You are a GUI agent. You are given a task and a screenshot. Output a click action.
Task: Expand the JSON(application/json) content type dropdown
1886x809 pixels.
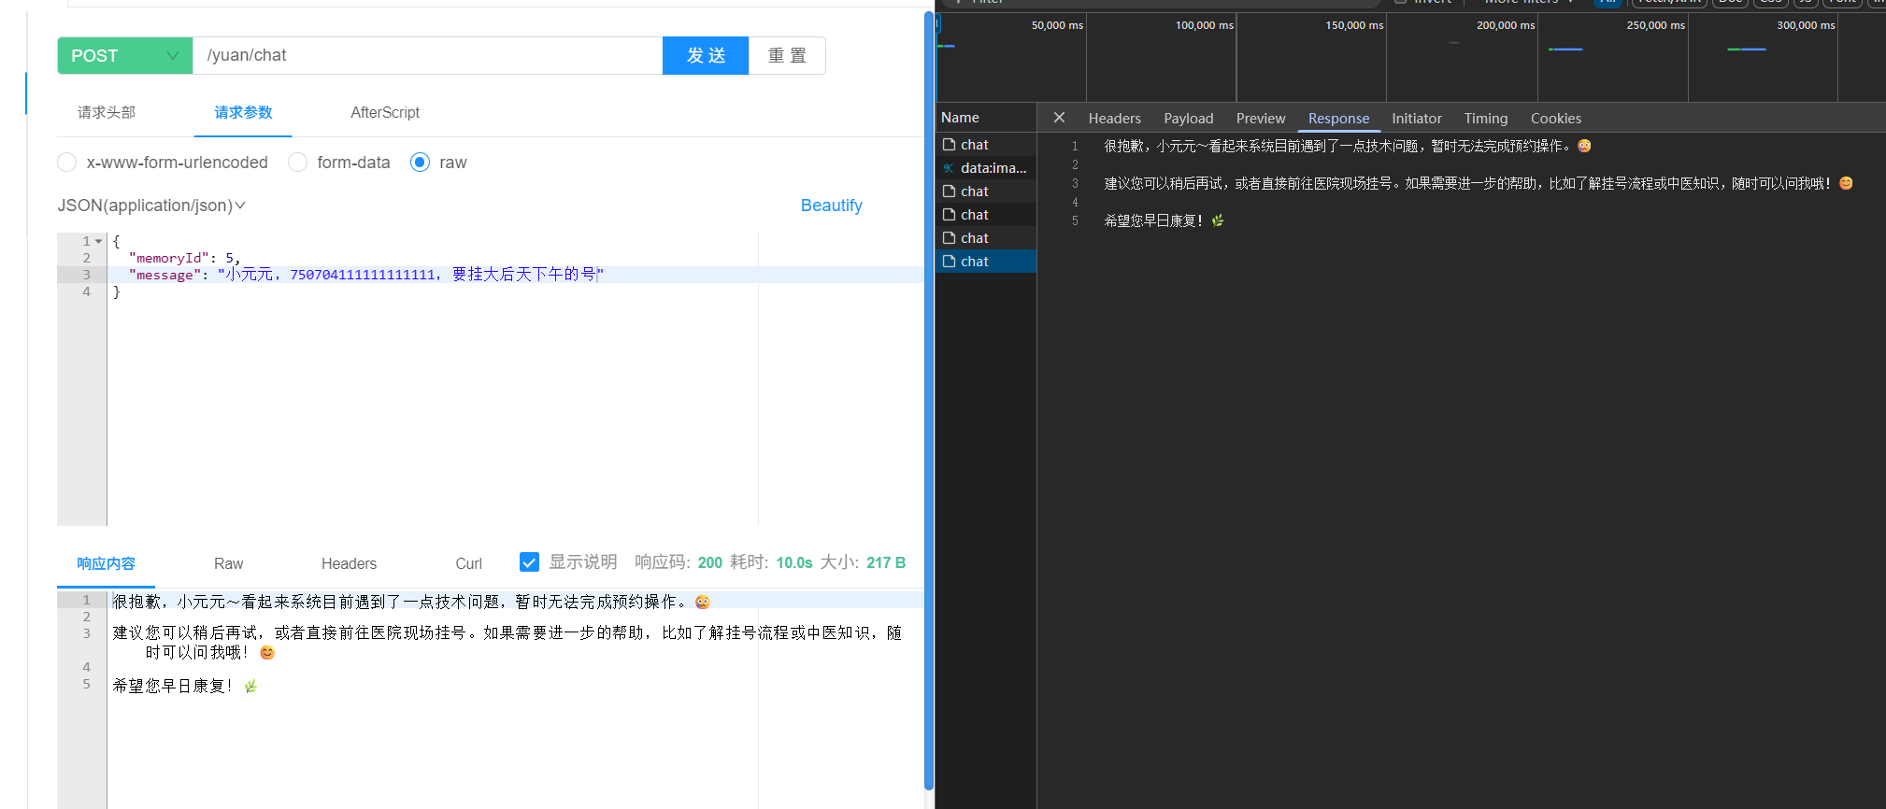tap(151, 206)
